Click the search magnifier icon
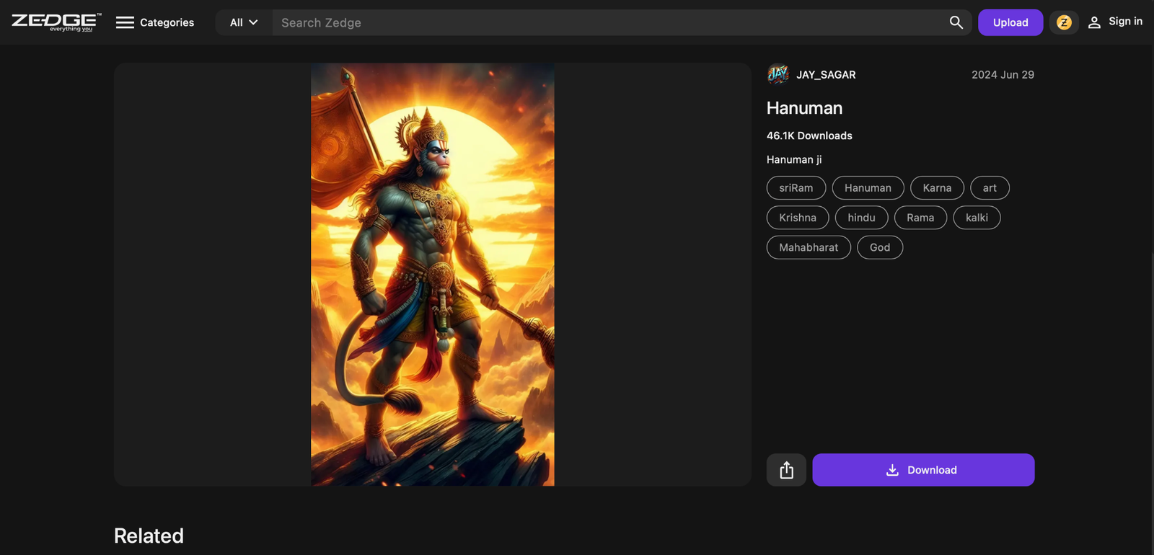 coord(956,22)
